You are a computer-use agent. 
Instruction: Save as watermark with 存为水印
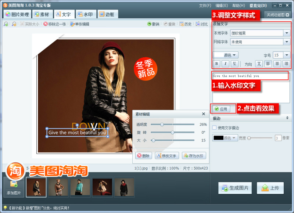[194, 155]
